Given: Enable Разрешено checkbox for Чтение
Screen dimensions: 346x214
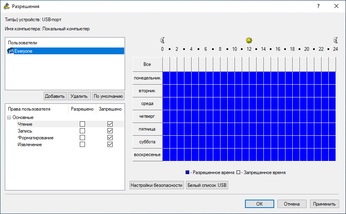Looking at the screenshot, I should coord(82,124).
